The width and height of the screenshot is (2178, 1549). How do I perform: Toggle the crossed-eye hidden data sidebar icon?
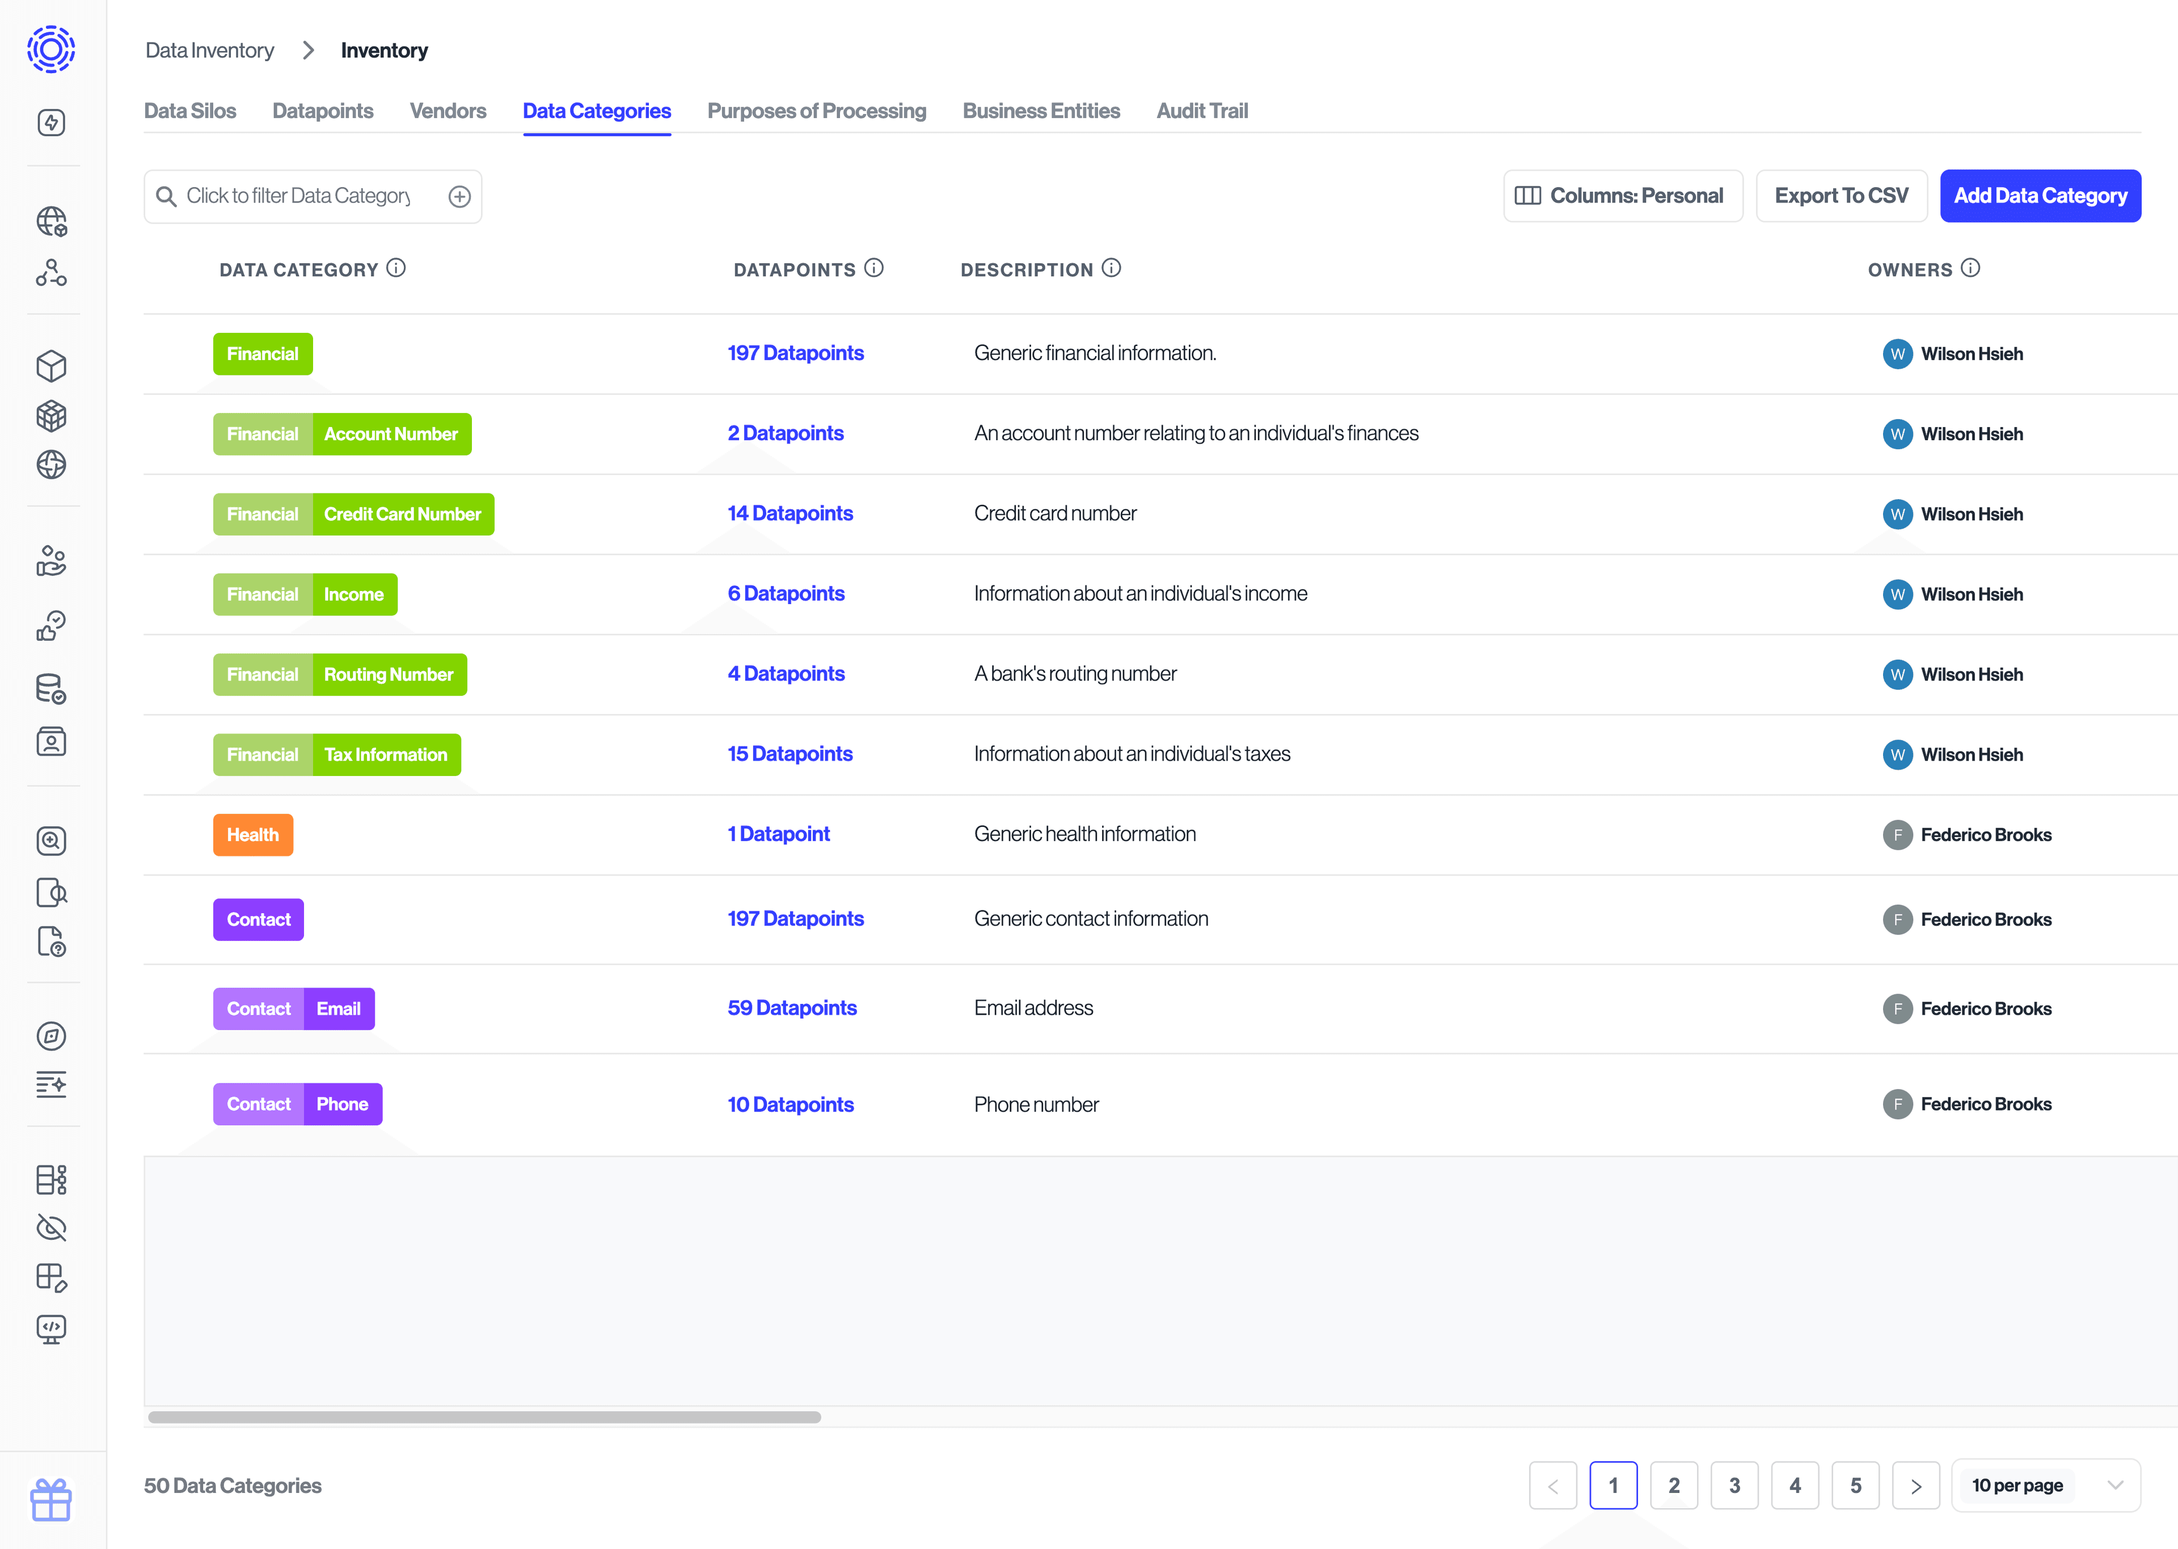click(x=52, y=1227)
